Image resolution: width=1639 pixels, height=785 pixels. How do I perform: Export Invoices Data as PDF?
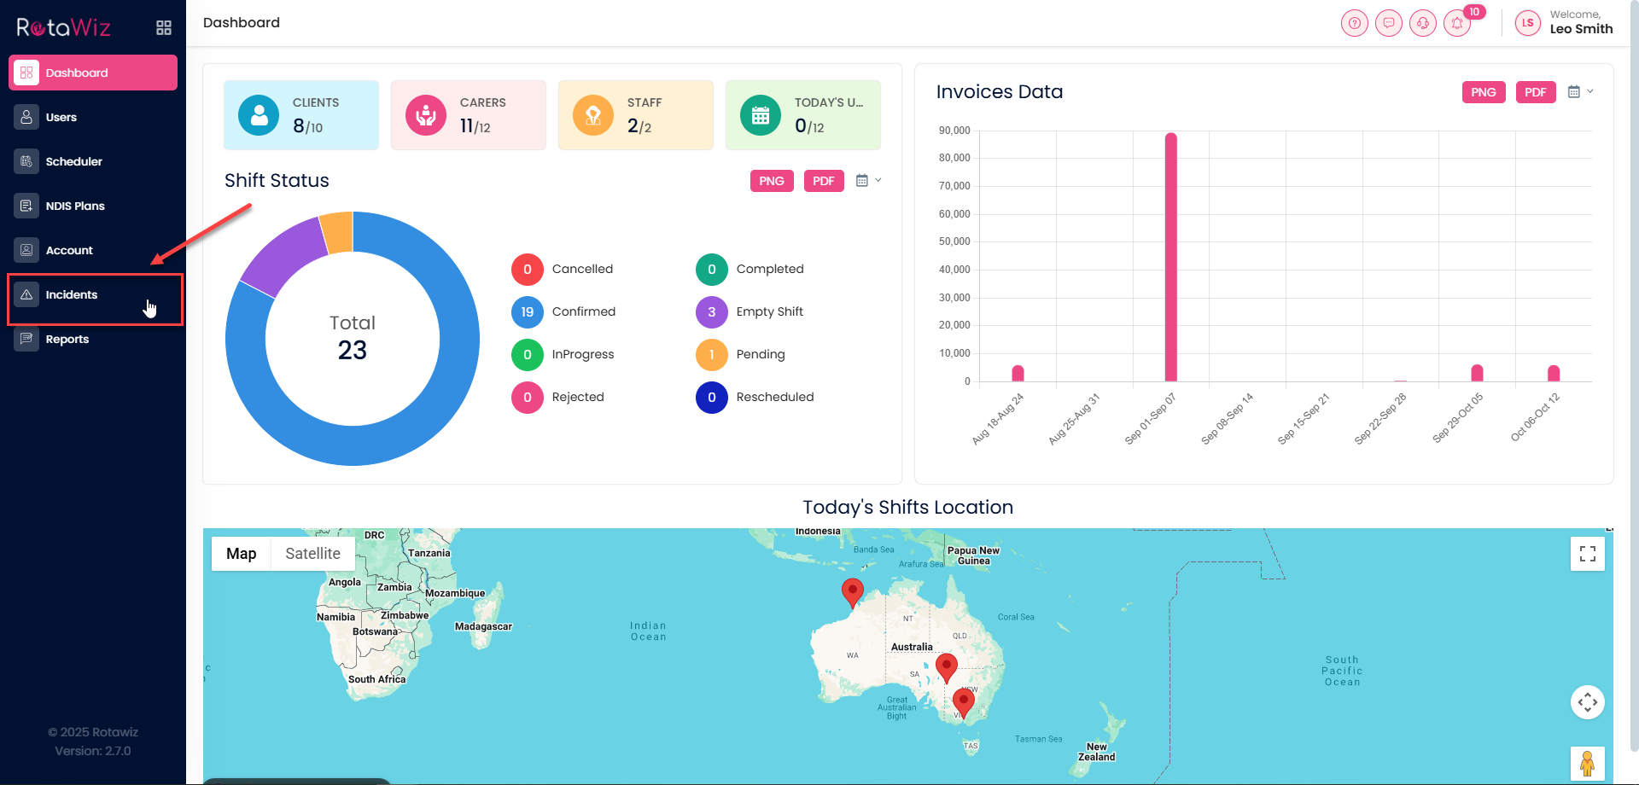1535,92
